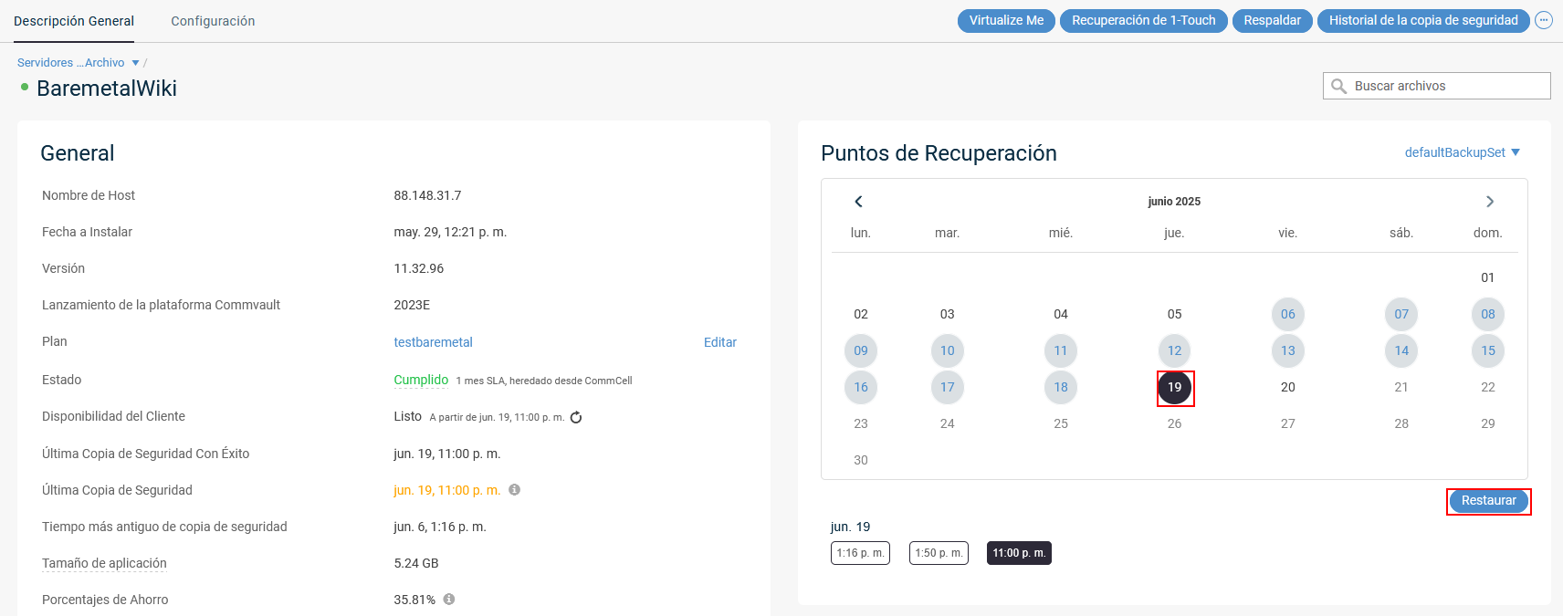
Task: Select the 1:50 p. m. recovery point
Action: click(939, 553)
